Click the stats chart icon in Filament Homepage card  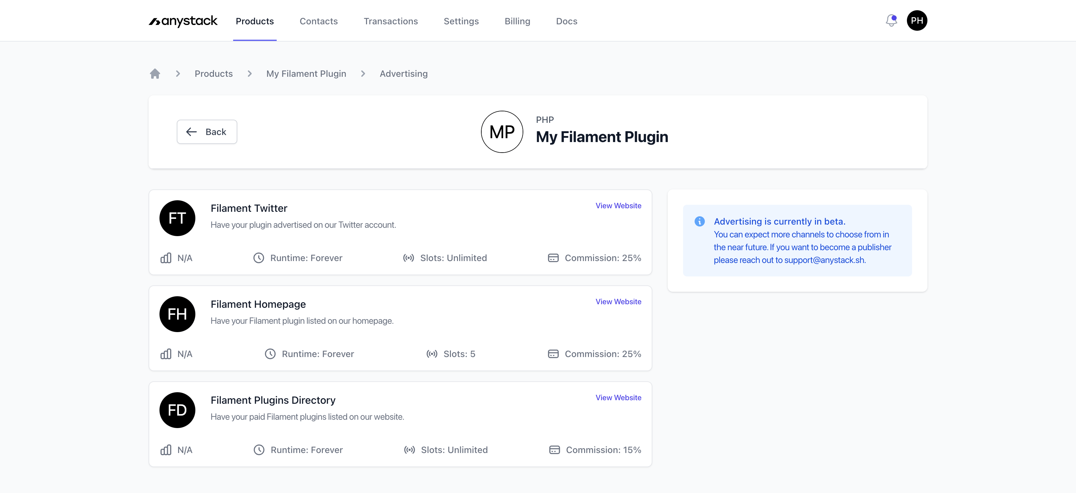tap(166, 354)
